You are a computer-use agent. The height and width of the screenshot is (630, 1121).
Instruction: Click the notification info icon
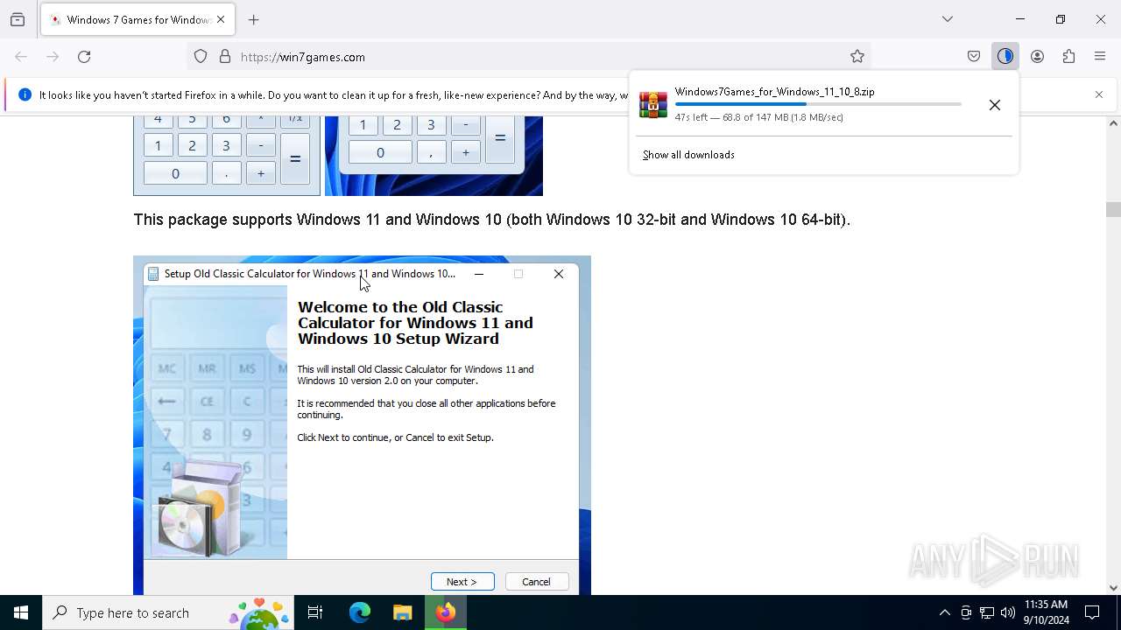(25, 94)
